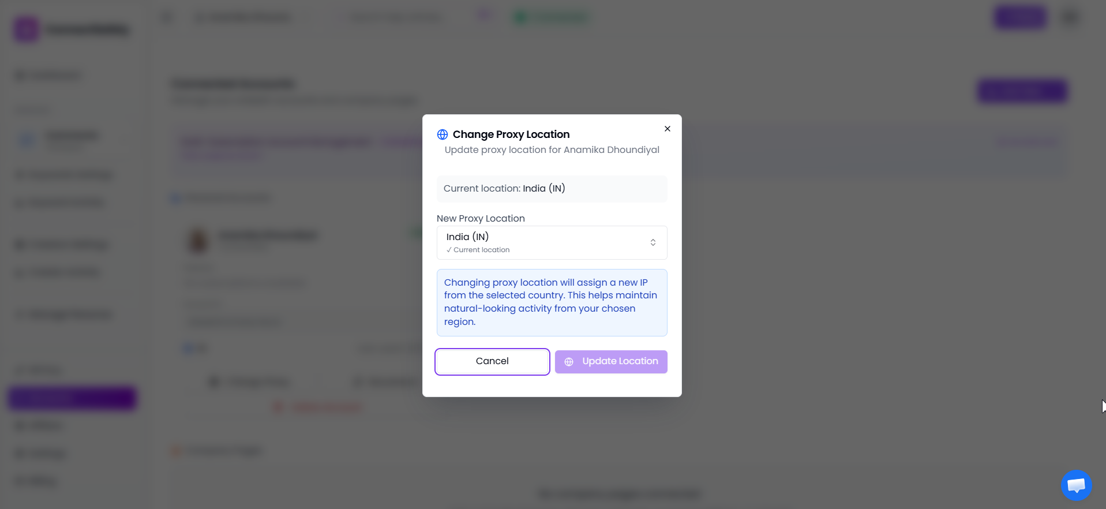Click the chevron on the proxy location selector
Viewport: 1106px width, 509px height.
point(653,242)
